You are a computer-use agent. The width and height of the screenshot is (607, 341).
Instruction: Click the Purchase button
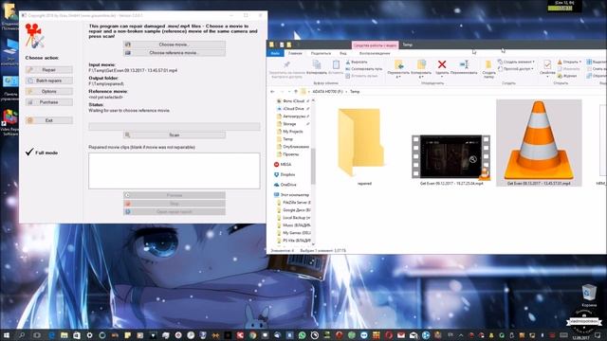tap(48, 102)
